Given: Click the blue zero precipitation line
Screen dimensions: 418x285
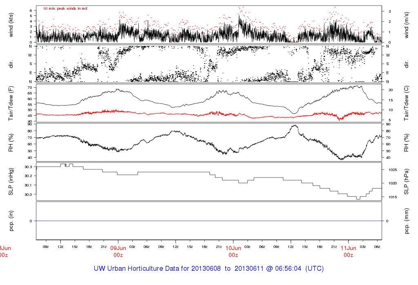Looking at the screenshot, I should pos(209,221).
